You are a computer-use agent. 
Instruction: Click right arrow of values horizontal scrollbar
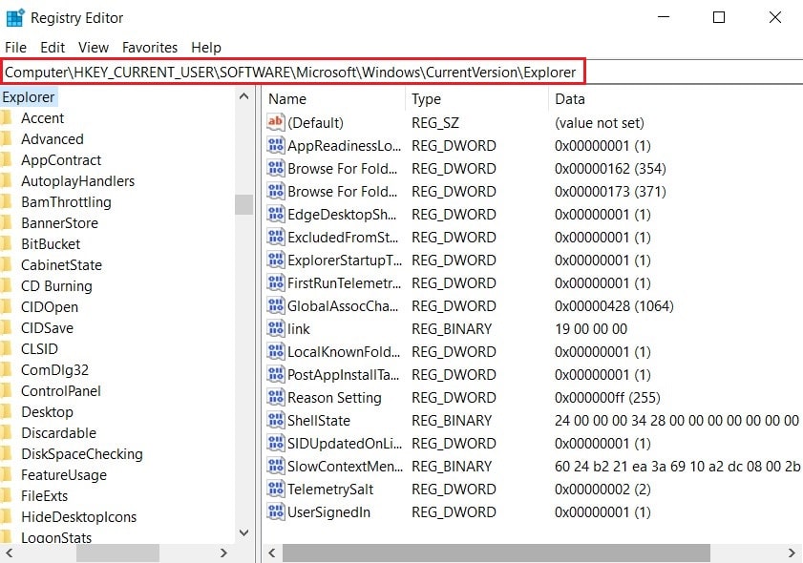793,553
